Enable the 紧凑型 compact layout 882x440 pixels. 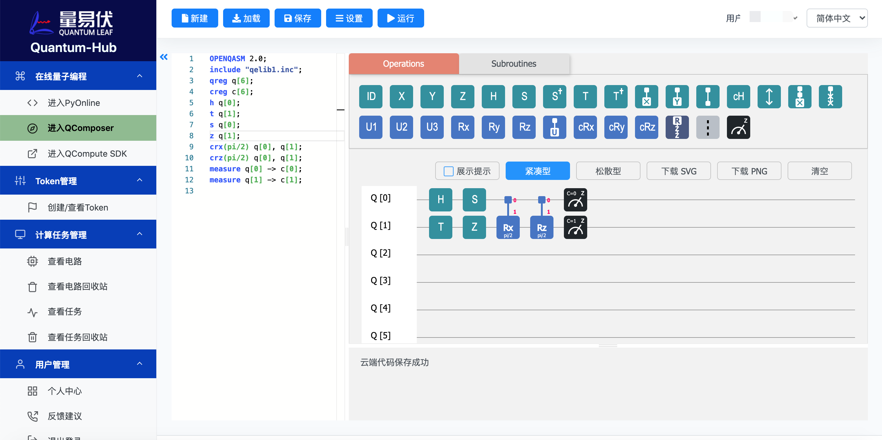tap(538, 171)
